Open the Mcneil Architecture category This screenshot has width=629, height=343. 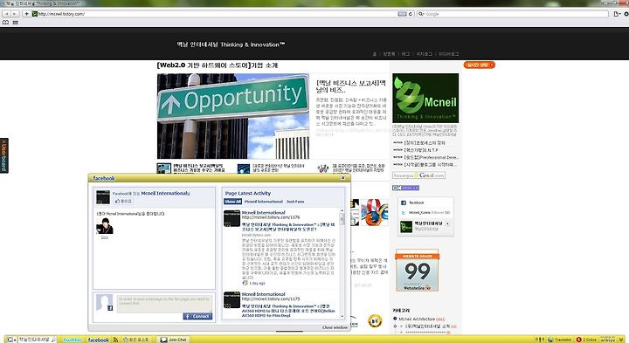[x=417, y=319]
